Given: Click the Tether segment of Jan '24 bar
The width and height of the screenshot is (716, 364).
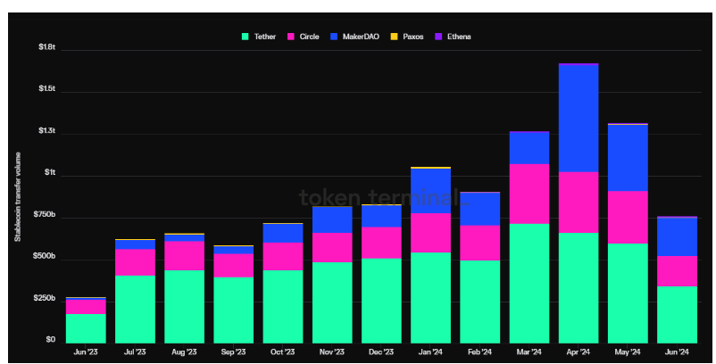Looking at the screenshot, I should tap(430, 297).
